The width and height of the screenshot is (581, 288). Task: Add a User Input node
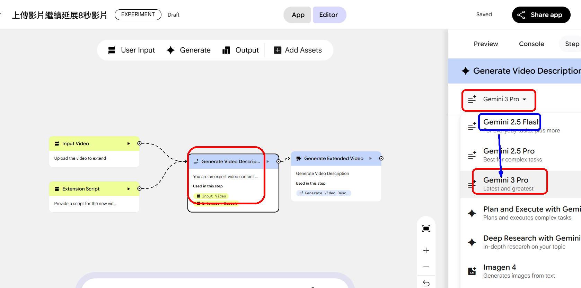(132, 50)
